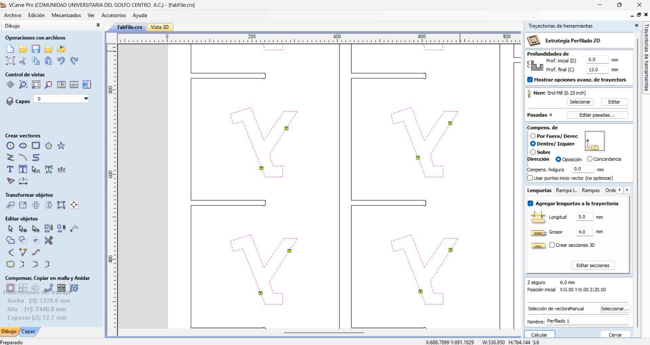Redo the last undone action
Image resolution: width=650 pixels, height=345 pixels.
[74, 61]
